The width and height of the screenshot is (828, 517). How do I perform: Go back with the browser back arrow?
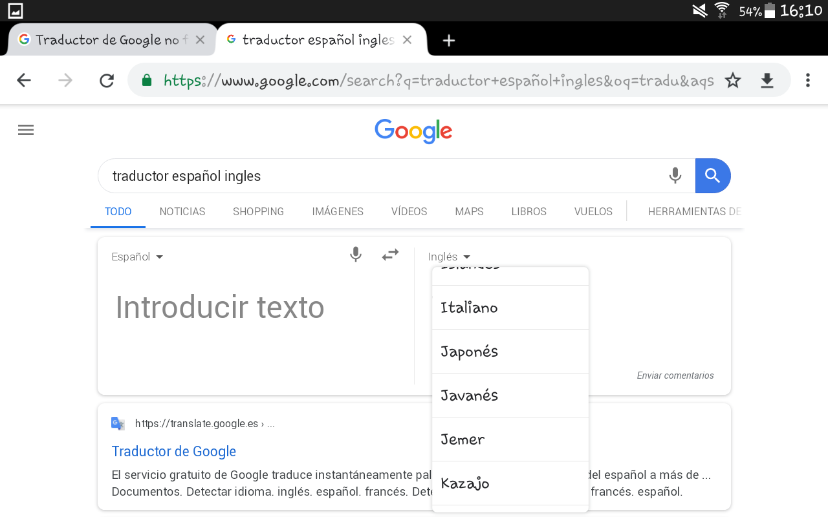[x=24, y=80]
